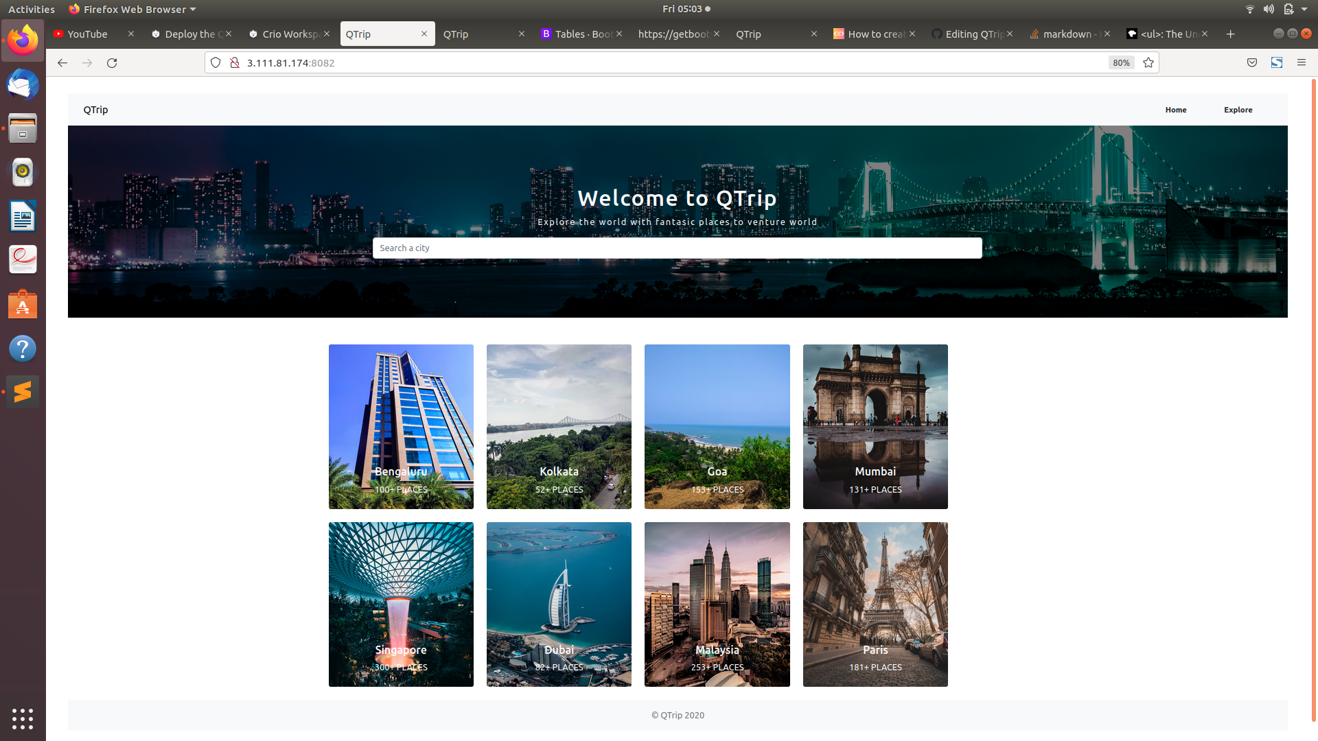Launch Sublime Text from the dock
This screenshot has width=1318, height=741.
point(23,391)
